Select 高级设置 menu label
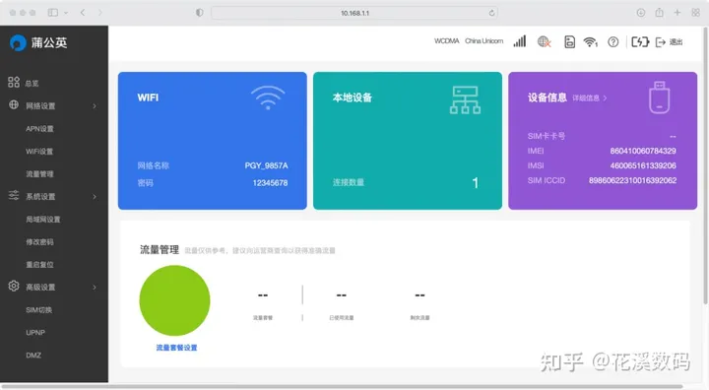The image size is (709, 390). [40, 287]
